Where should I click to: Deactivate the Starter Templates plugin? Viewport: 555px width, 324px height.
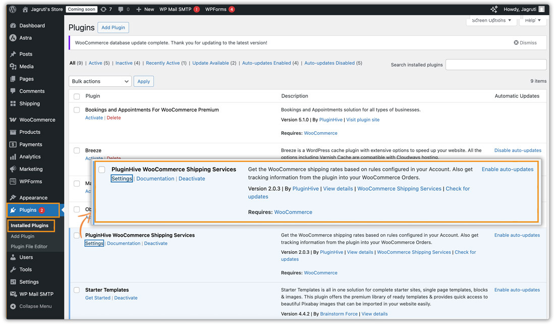(x=126, y=298)
